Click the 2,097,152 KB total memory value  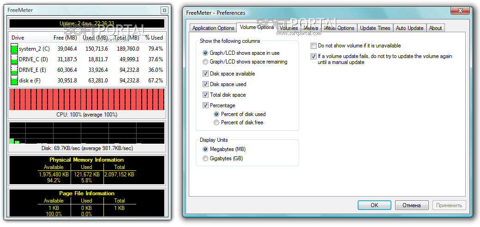point(120,175)
